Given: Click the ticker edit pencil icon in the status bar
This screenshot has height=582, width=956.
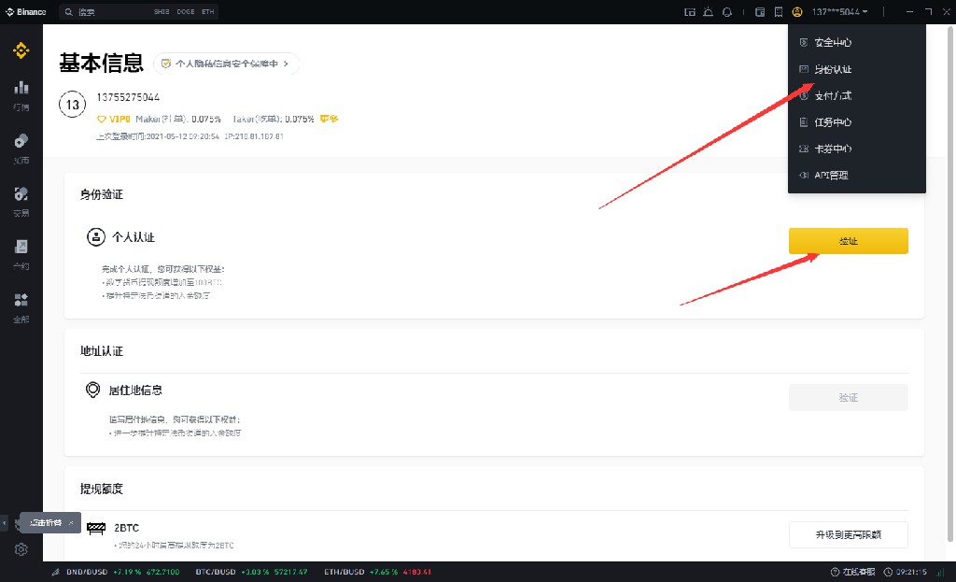Looking at the screenshot, I should point(55,572).
